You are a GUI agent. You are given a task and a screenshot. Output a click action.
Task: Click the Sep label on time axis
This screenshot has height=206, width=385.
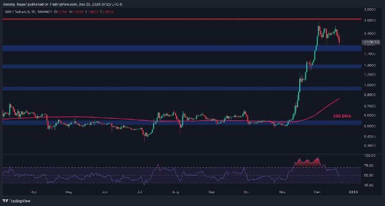pyautogui.click(x=211, y=192)
